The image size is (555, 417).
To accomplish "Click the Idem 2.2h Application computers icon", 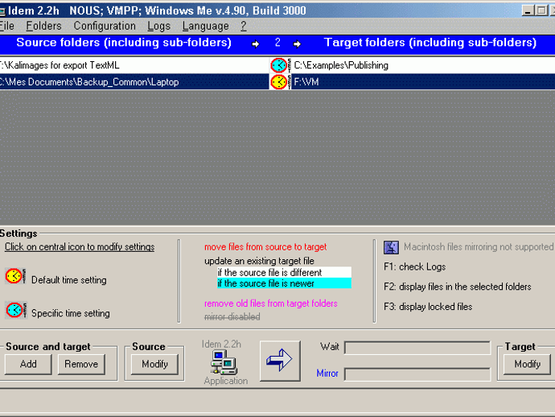I will click(x=224, y=361).
